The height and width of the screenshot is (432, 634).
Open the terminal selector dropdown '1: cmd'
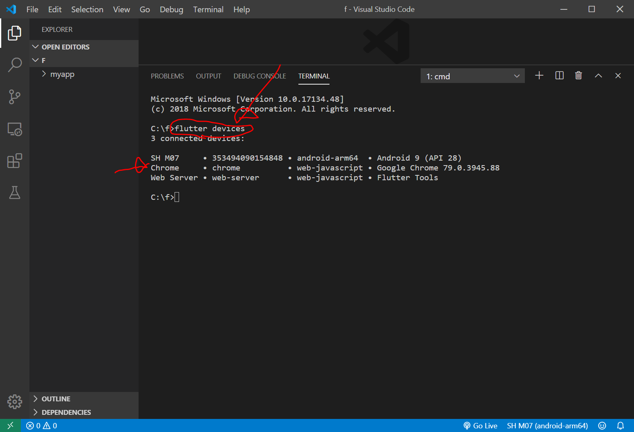[x=473, y=76]
